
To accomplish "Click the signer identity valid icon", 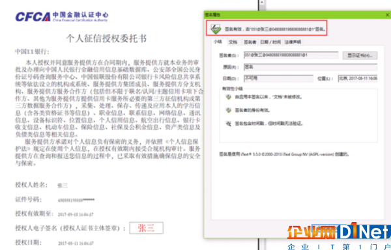I will (x=229, y=110).
